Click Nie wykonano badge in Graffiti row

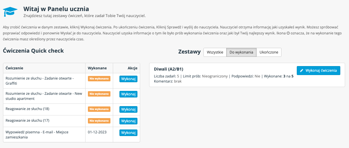coord(99,79)
